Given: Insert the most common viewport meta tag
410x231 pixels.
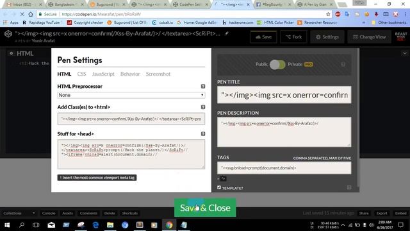Looking at the screenshot, I should point(97,178).
